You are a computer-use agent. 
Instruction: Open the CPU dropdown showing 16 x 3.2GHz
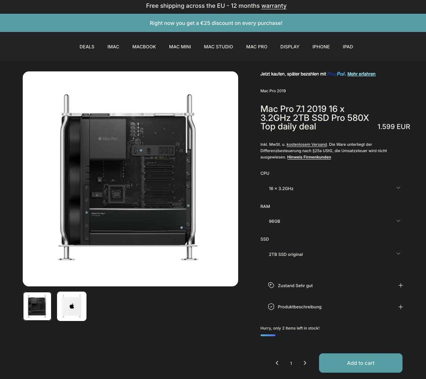pos(334,188)
